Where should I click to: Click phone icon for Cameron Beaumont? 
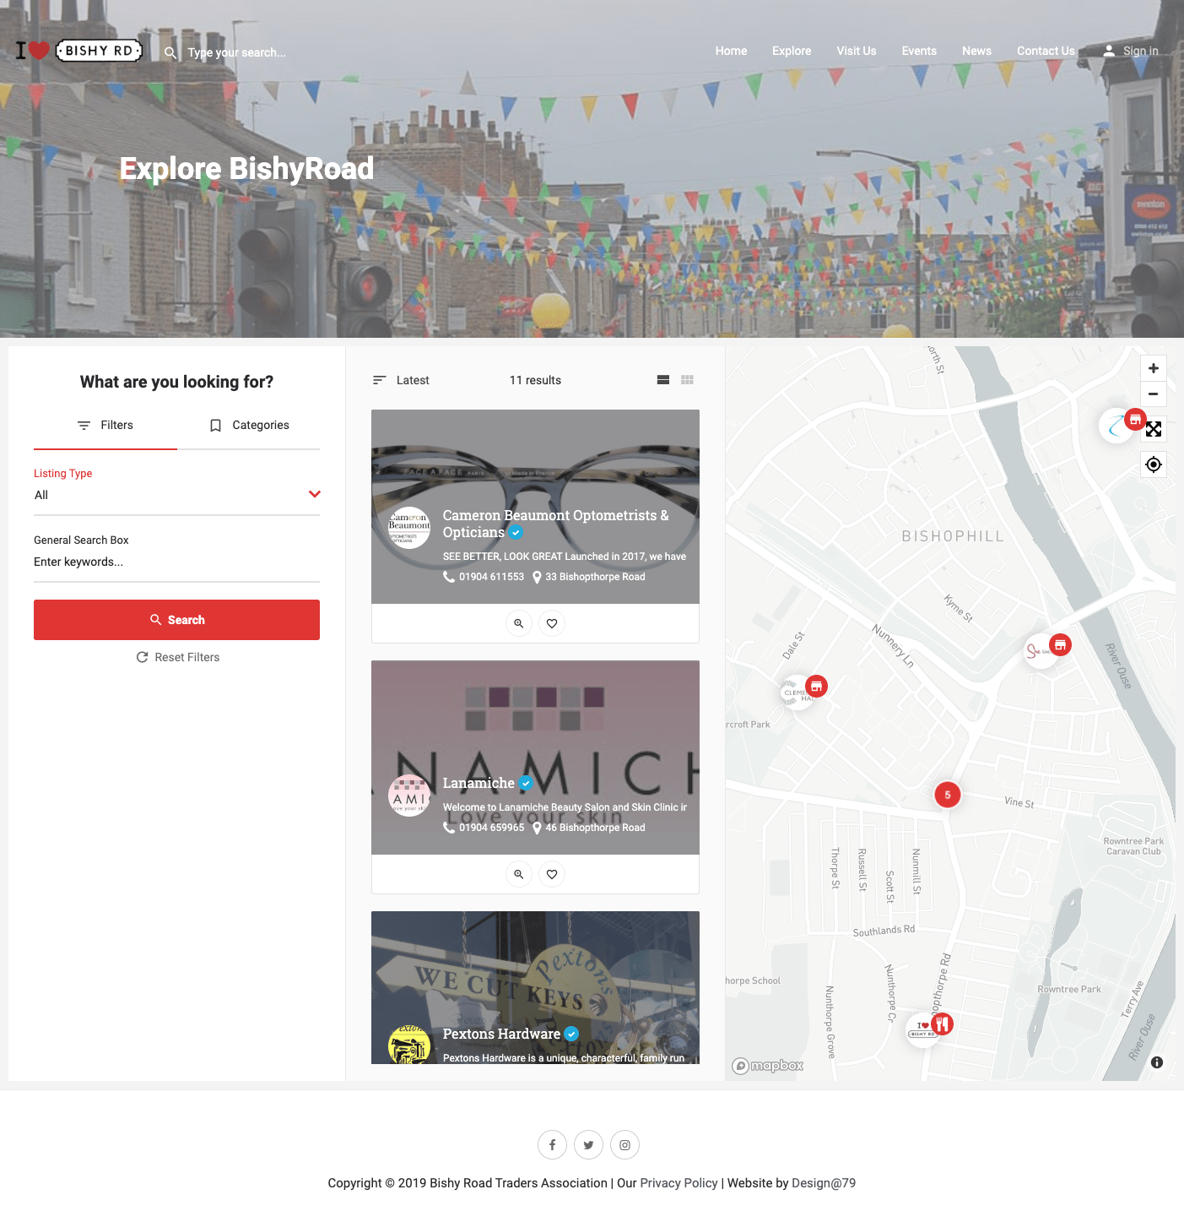click(x=449, y=577)
